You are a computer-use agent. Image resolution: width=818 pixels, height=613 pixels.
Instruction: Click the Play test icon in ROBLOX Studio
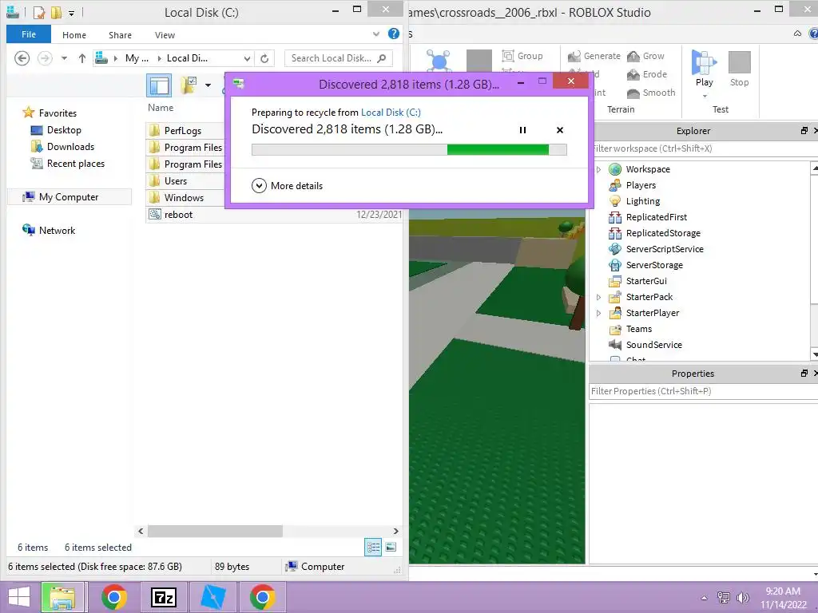click(704, 62)
